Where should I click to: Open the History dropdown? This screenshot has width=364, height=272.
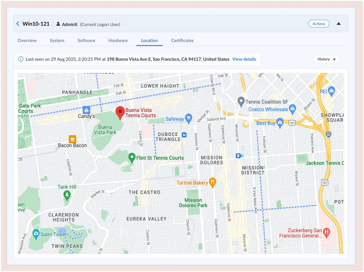click(x=326, y=59)
